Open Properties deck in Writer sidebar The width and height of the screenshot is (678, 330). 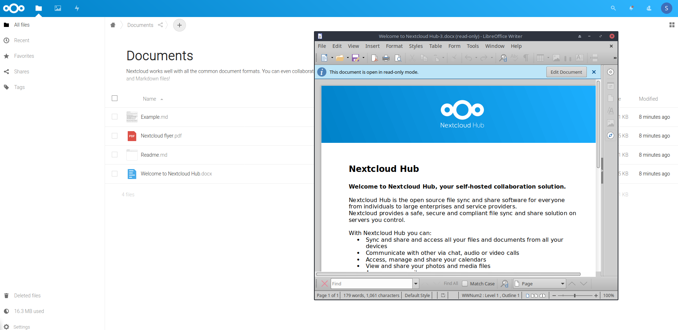click(611, 86)
